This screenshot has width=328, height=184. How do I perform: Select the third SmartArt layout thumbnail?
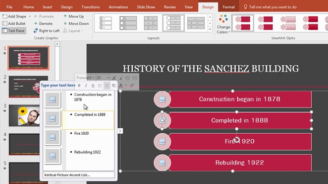tap(150, 23)
